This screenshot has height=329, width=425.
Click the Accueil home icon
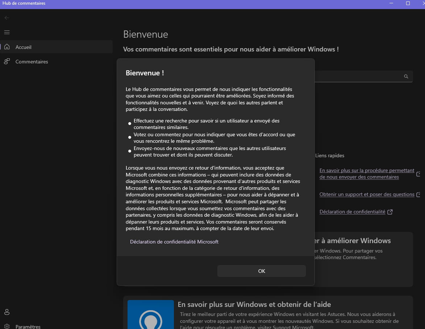7,47
